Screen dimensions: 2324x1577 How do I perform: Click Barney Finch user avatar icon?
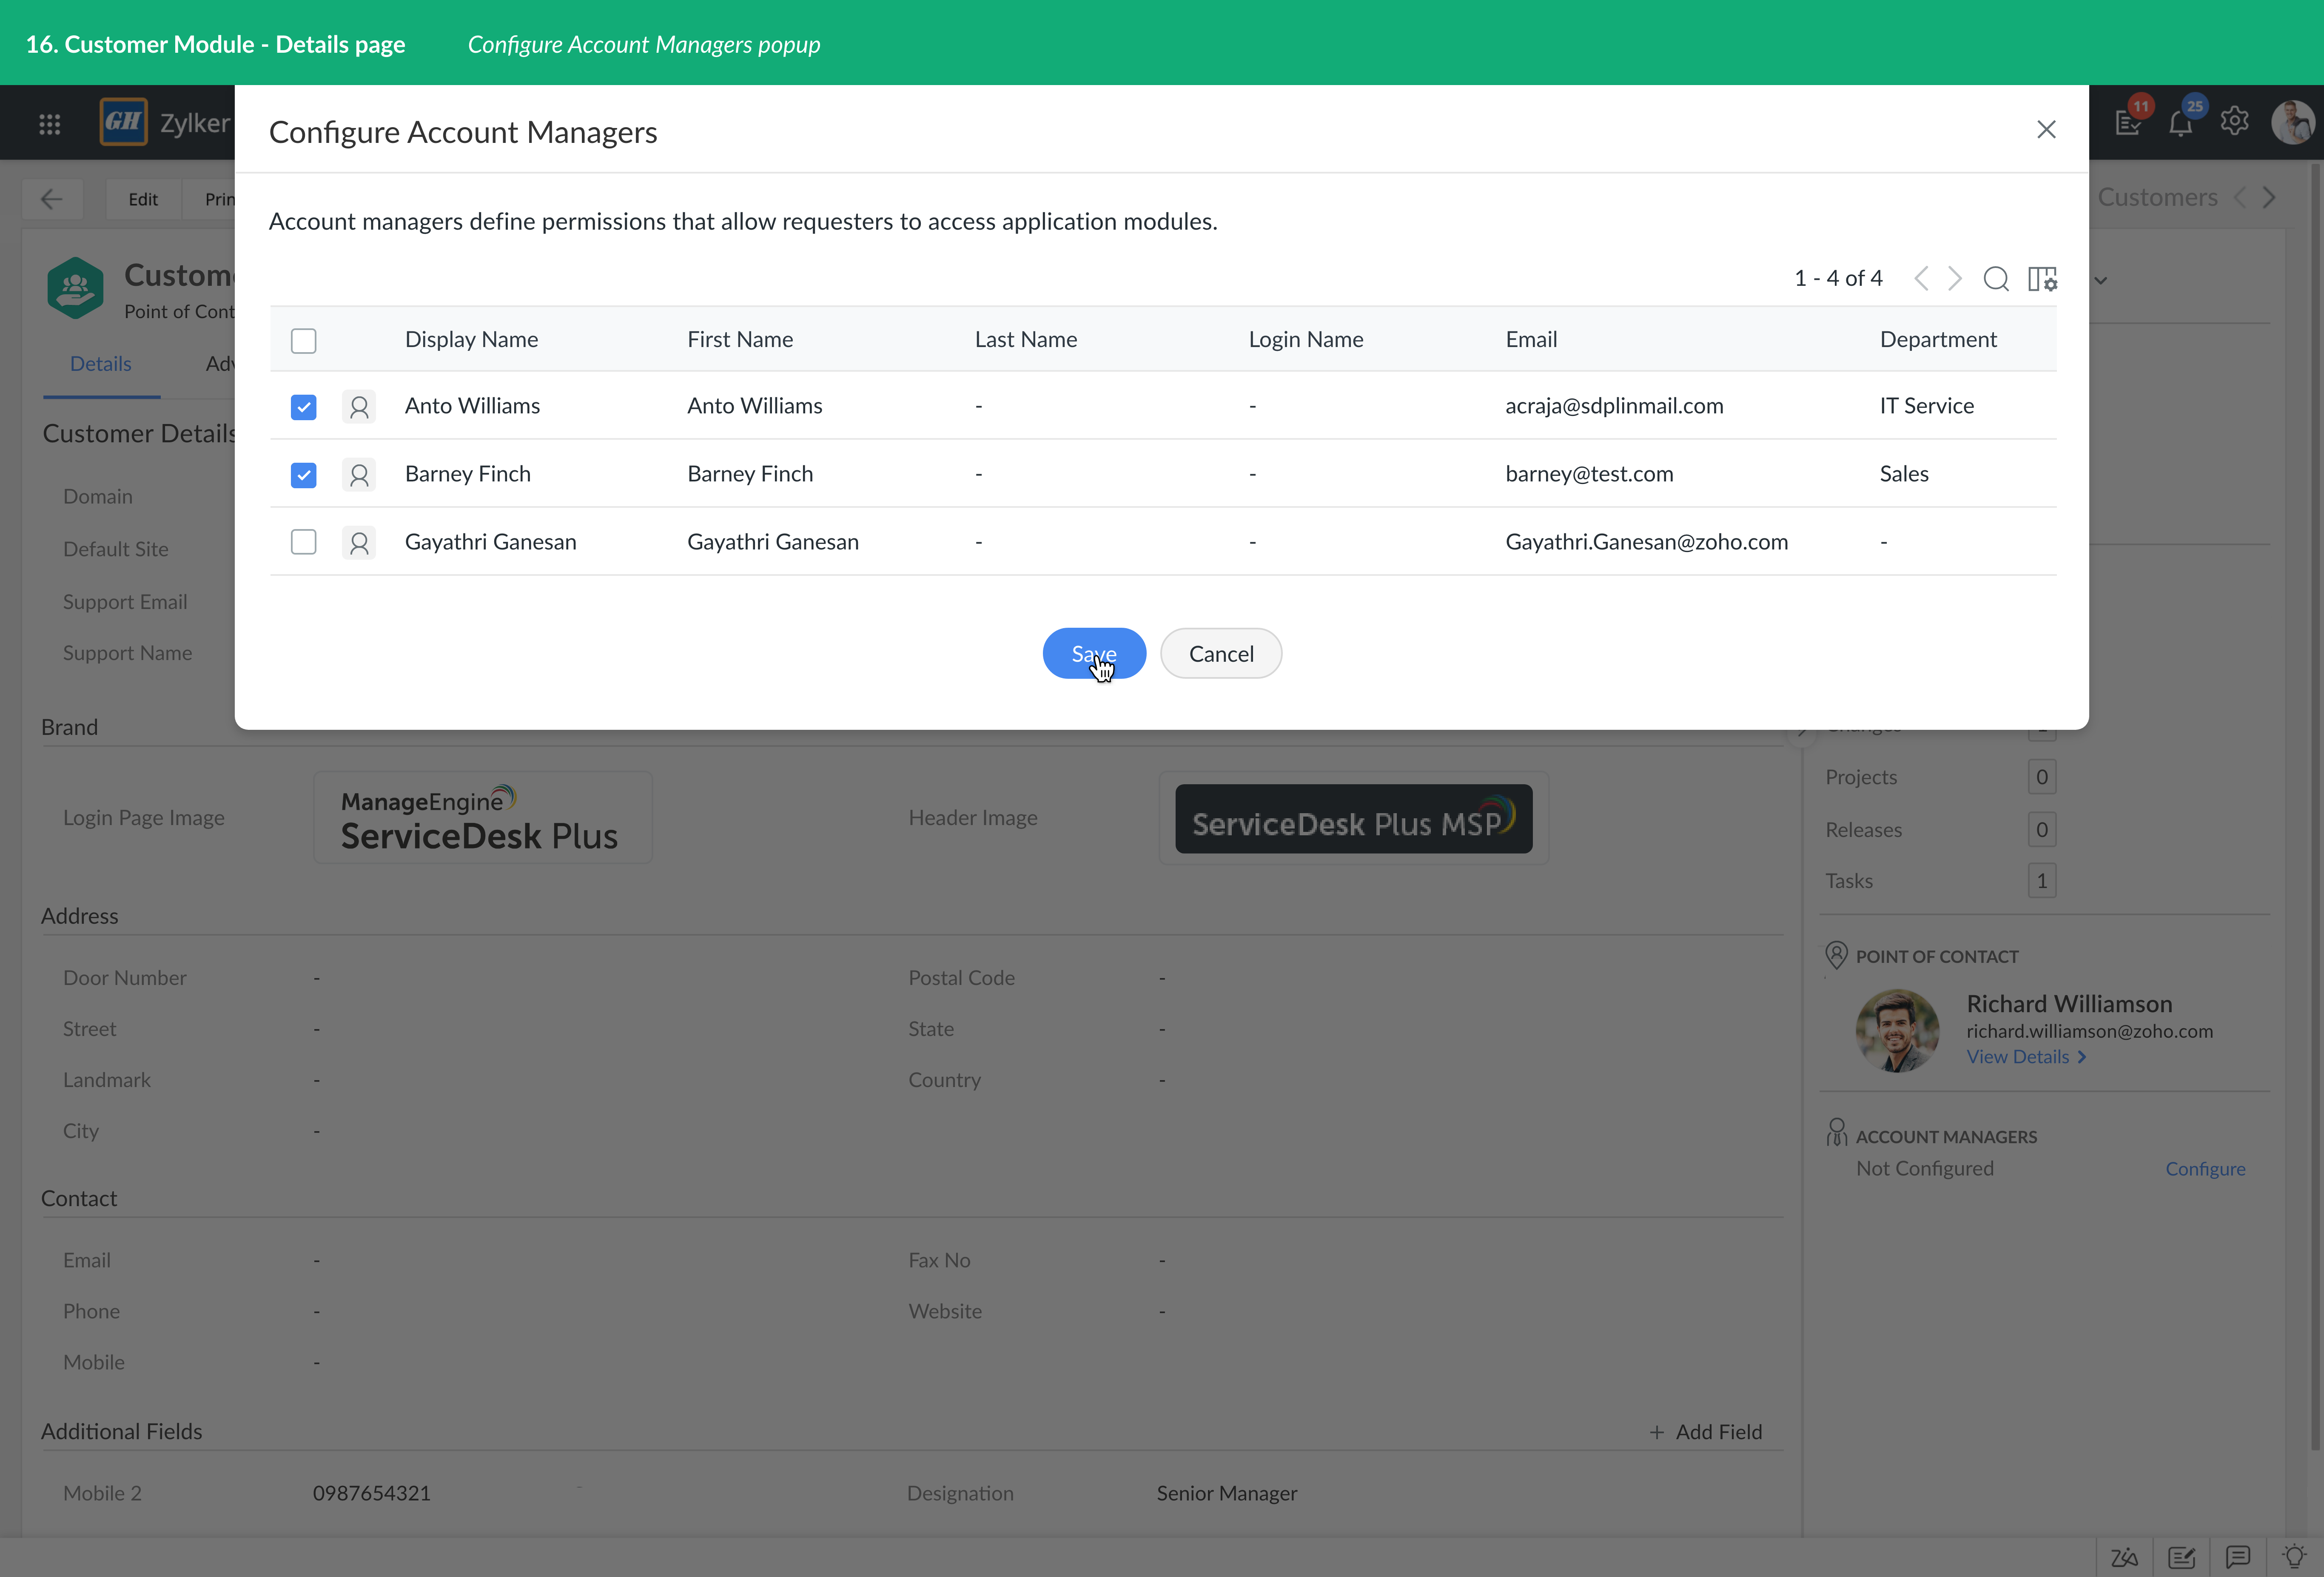coord(359,475)
